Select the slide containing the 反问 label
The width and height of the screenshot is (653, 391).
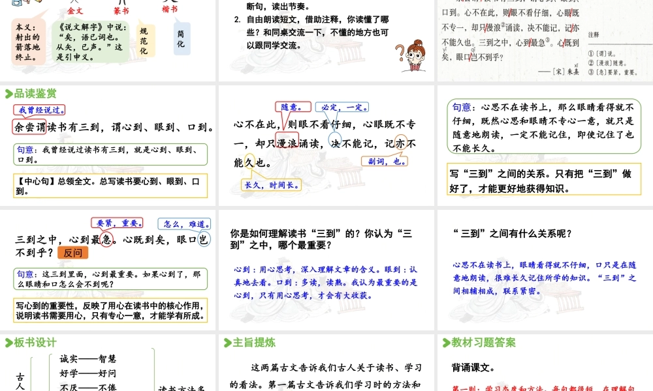coord(108,270)
